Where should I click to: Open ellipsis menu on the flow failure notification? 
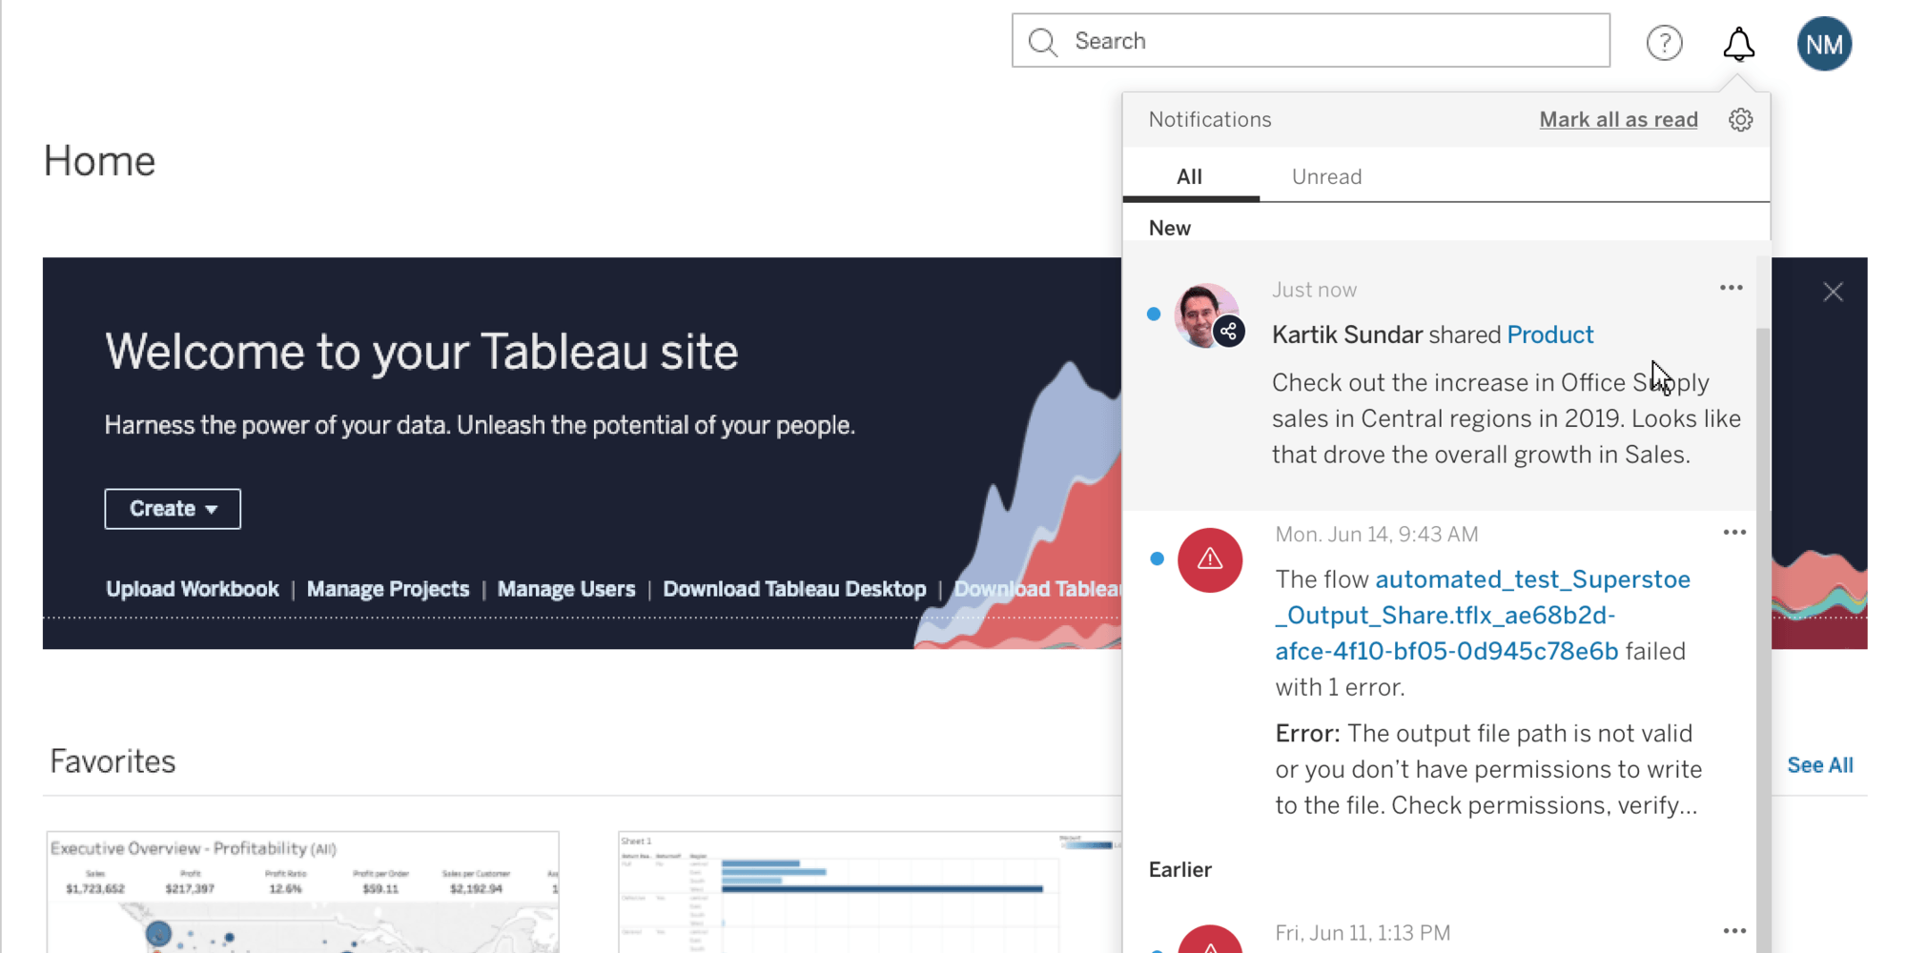[x=1734, y=532]
